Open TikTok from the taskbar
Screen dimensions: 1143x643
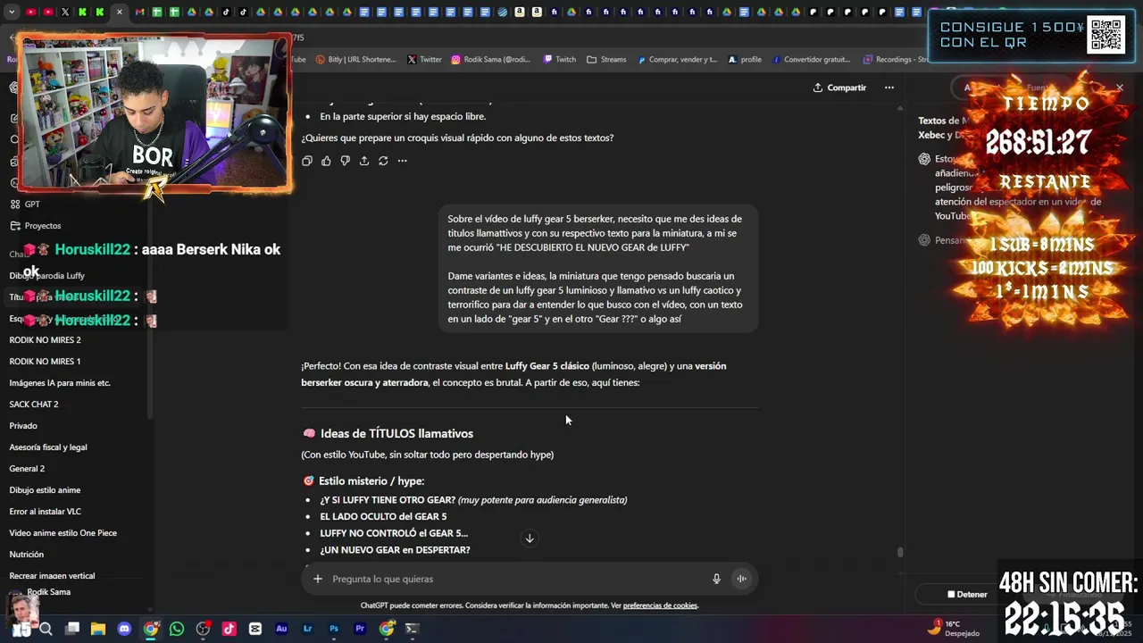pos(229,629)
